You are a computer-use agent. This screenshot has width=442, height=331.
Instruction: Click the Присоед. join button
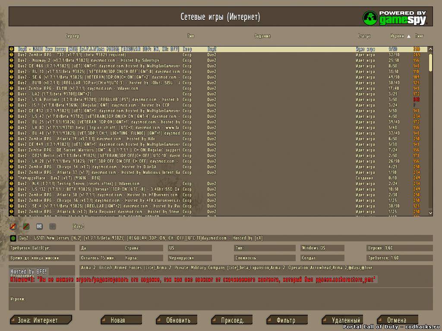tap(232, 320)
